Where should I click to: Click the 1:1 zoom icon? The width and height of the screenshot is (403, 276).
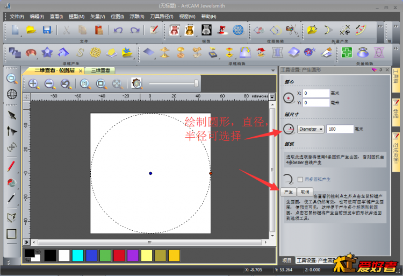85,84
